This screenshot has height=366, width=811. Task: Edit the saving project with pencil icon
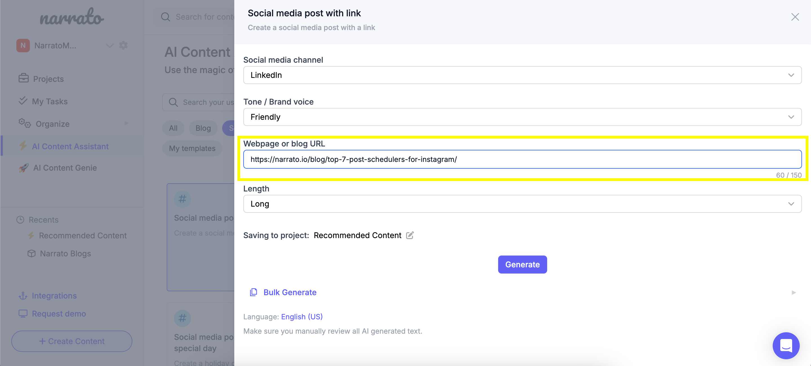[x=410, y=235]
